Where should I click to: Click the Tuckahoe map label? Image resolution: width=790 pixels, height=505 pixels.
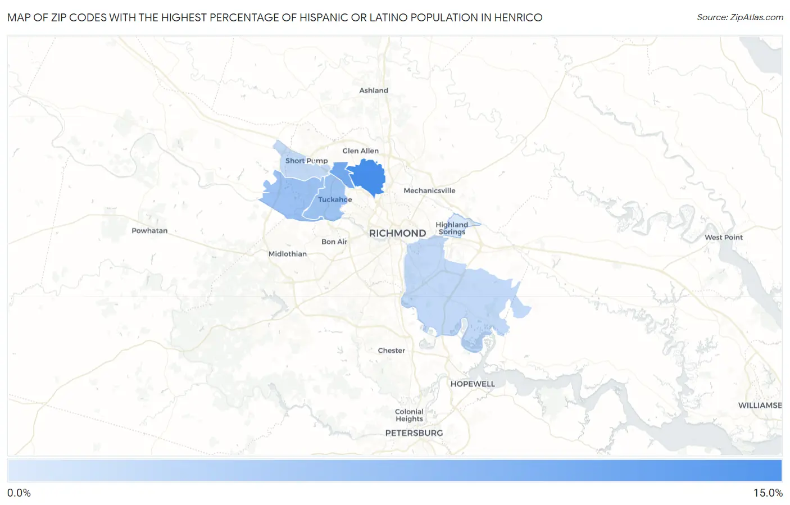(x=335, y=199)
